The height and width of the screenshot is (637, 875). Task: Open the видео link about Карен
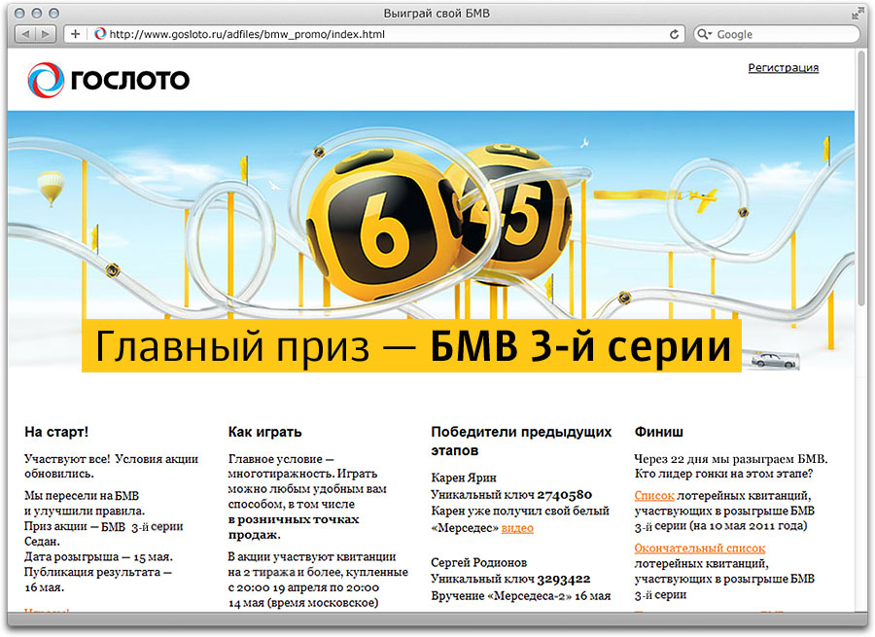(517, 528)
